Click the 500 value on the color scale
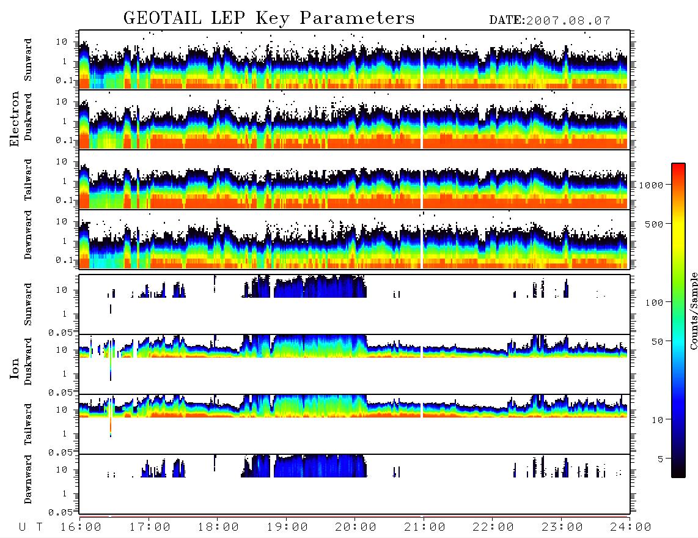698x538 pixels. pyautogui.click(x=654, y=224)
